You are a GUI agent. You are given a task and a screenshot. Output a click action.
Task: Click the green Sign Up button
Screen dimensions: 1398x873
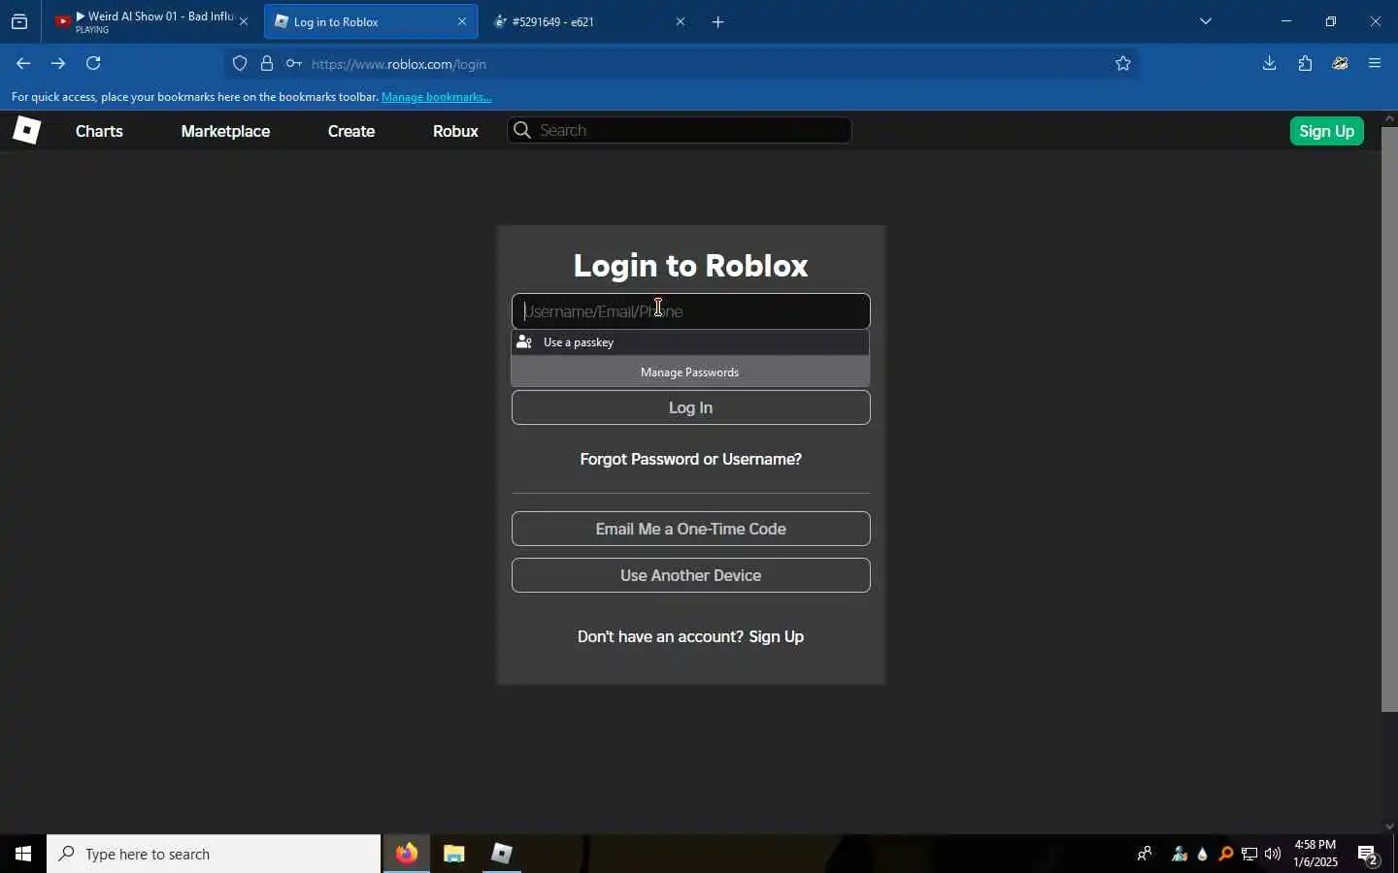[x=1327, y=131]
